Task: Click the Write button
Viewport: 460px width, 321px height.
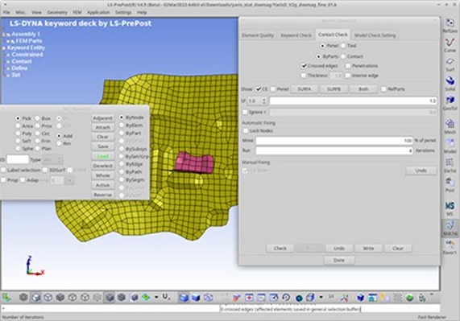Action: 368,248
